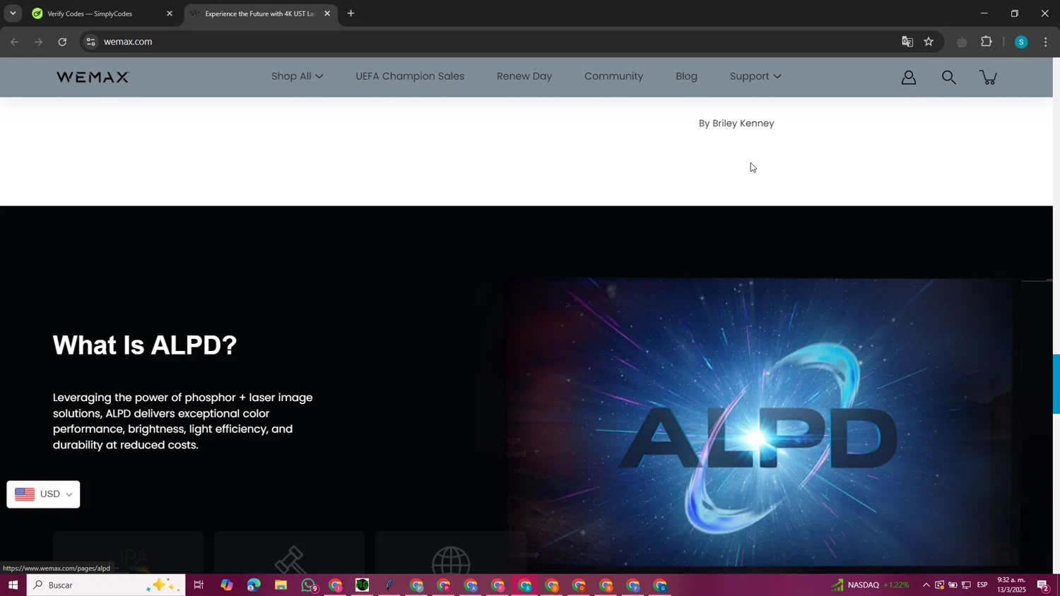Open Task View on the taskbar
This screenshot has height=596, width=1060.
click(x=199, y=585)
